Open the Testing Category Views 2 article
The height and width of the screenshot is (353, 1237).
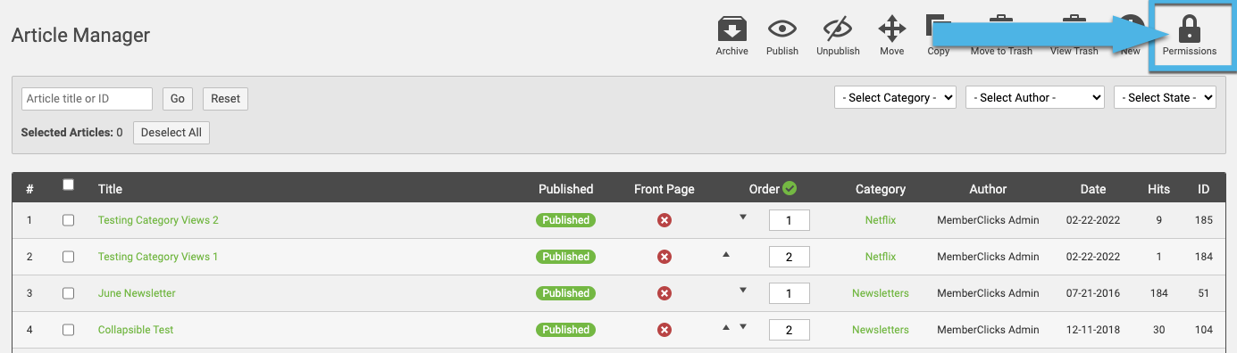tap(158, 220)
